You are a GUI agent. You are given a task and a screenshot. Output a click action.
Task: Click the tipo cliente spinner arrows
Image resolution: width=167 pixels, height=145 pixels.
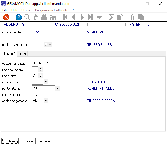point(40,76)
